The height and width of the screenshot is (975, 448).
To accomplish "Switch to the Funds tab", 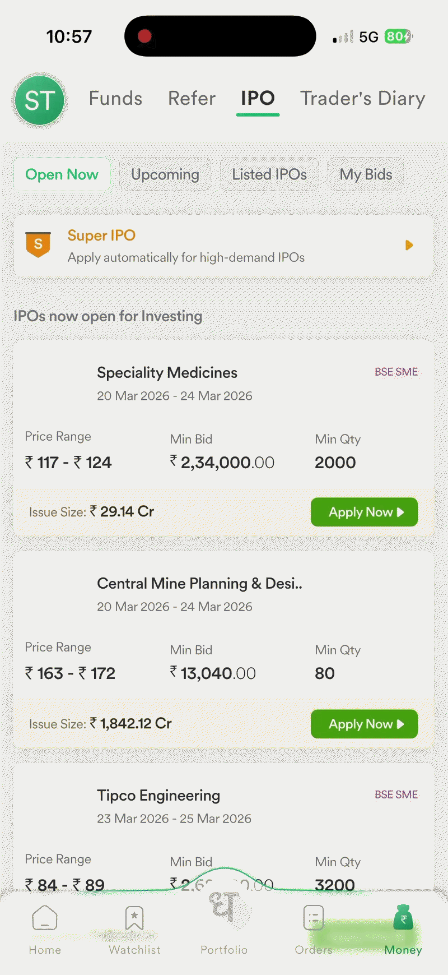I will click(x=115, y=99).
